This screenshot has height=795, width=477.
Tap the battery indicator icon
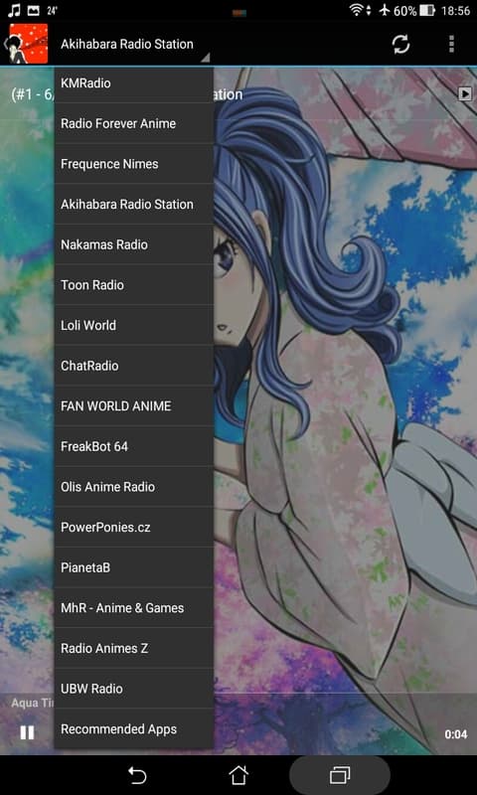[x=427, y=10]
